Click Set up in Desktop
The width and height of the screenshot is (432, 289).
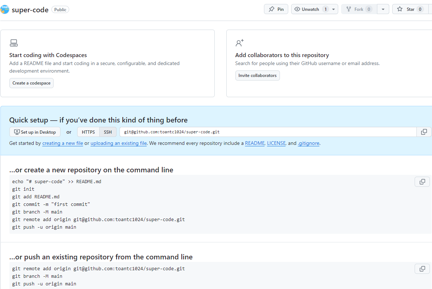pos(35,132)
